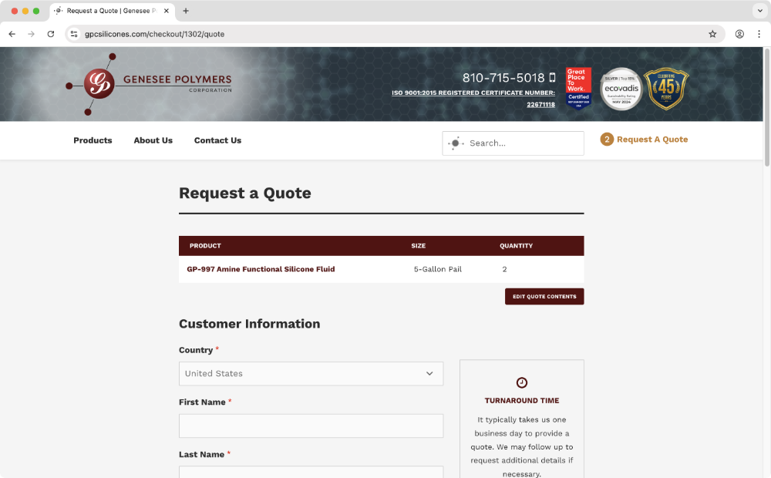Screen dimensions: 771x478
Task: Open the Chrome profile icon
Action: click(739, 34)
